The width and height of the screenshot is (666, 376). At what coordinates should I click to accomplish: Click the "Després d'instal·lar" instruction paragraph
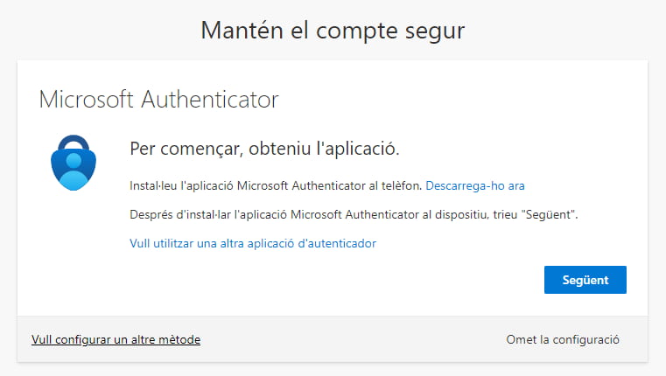pos(354,214)
